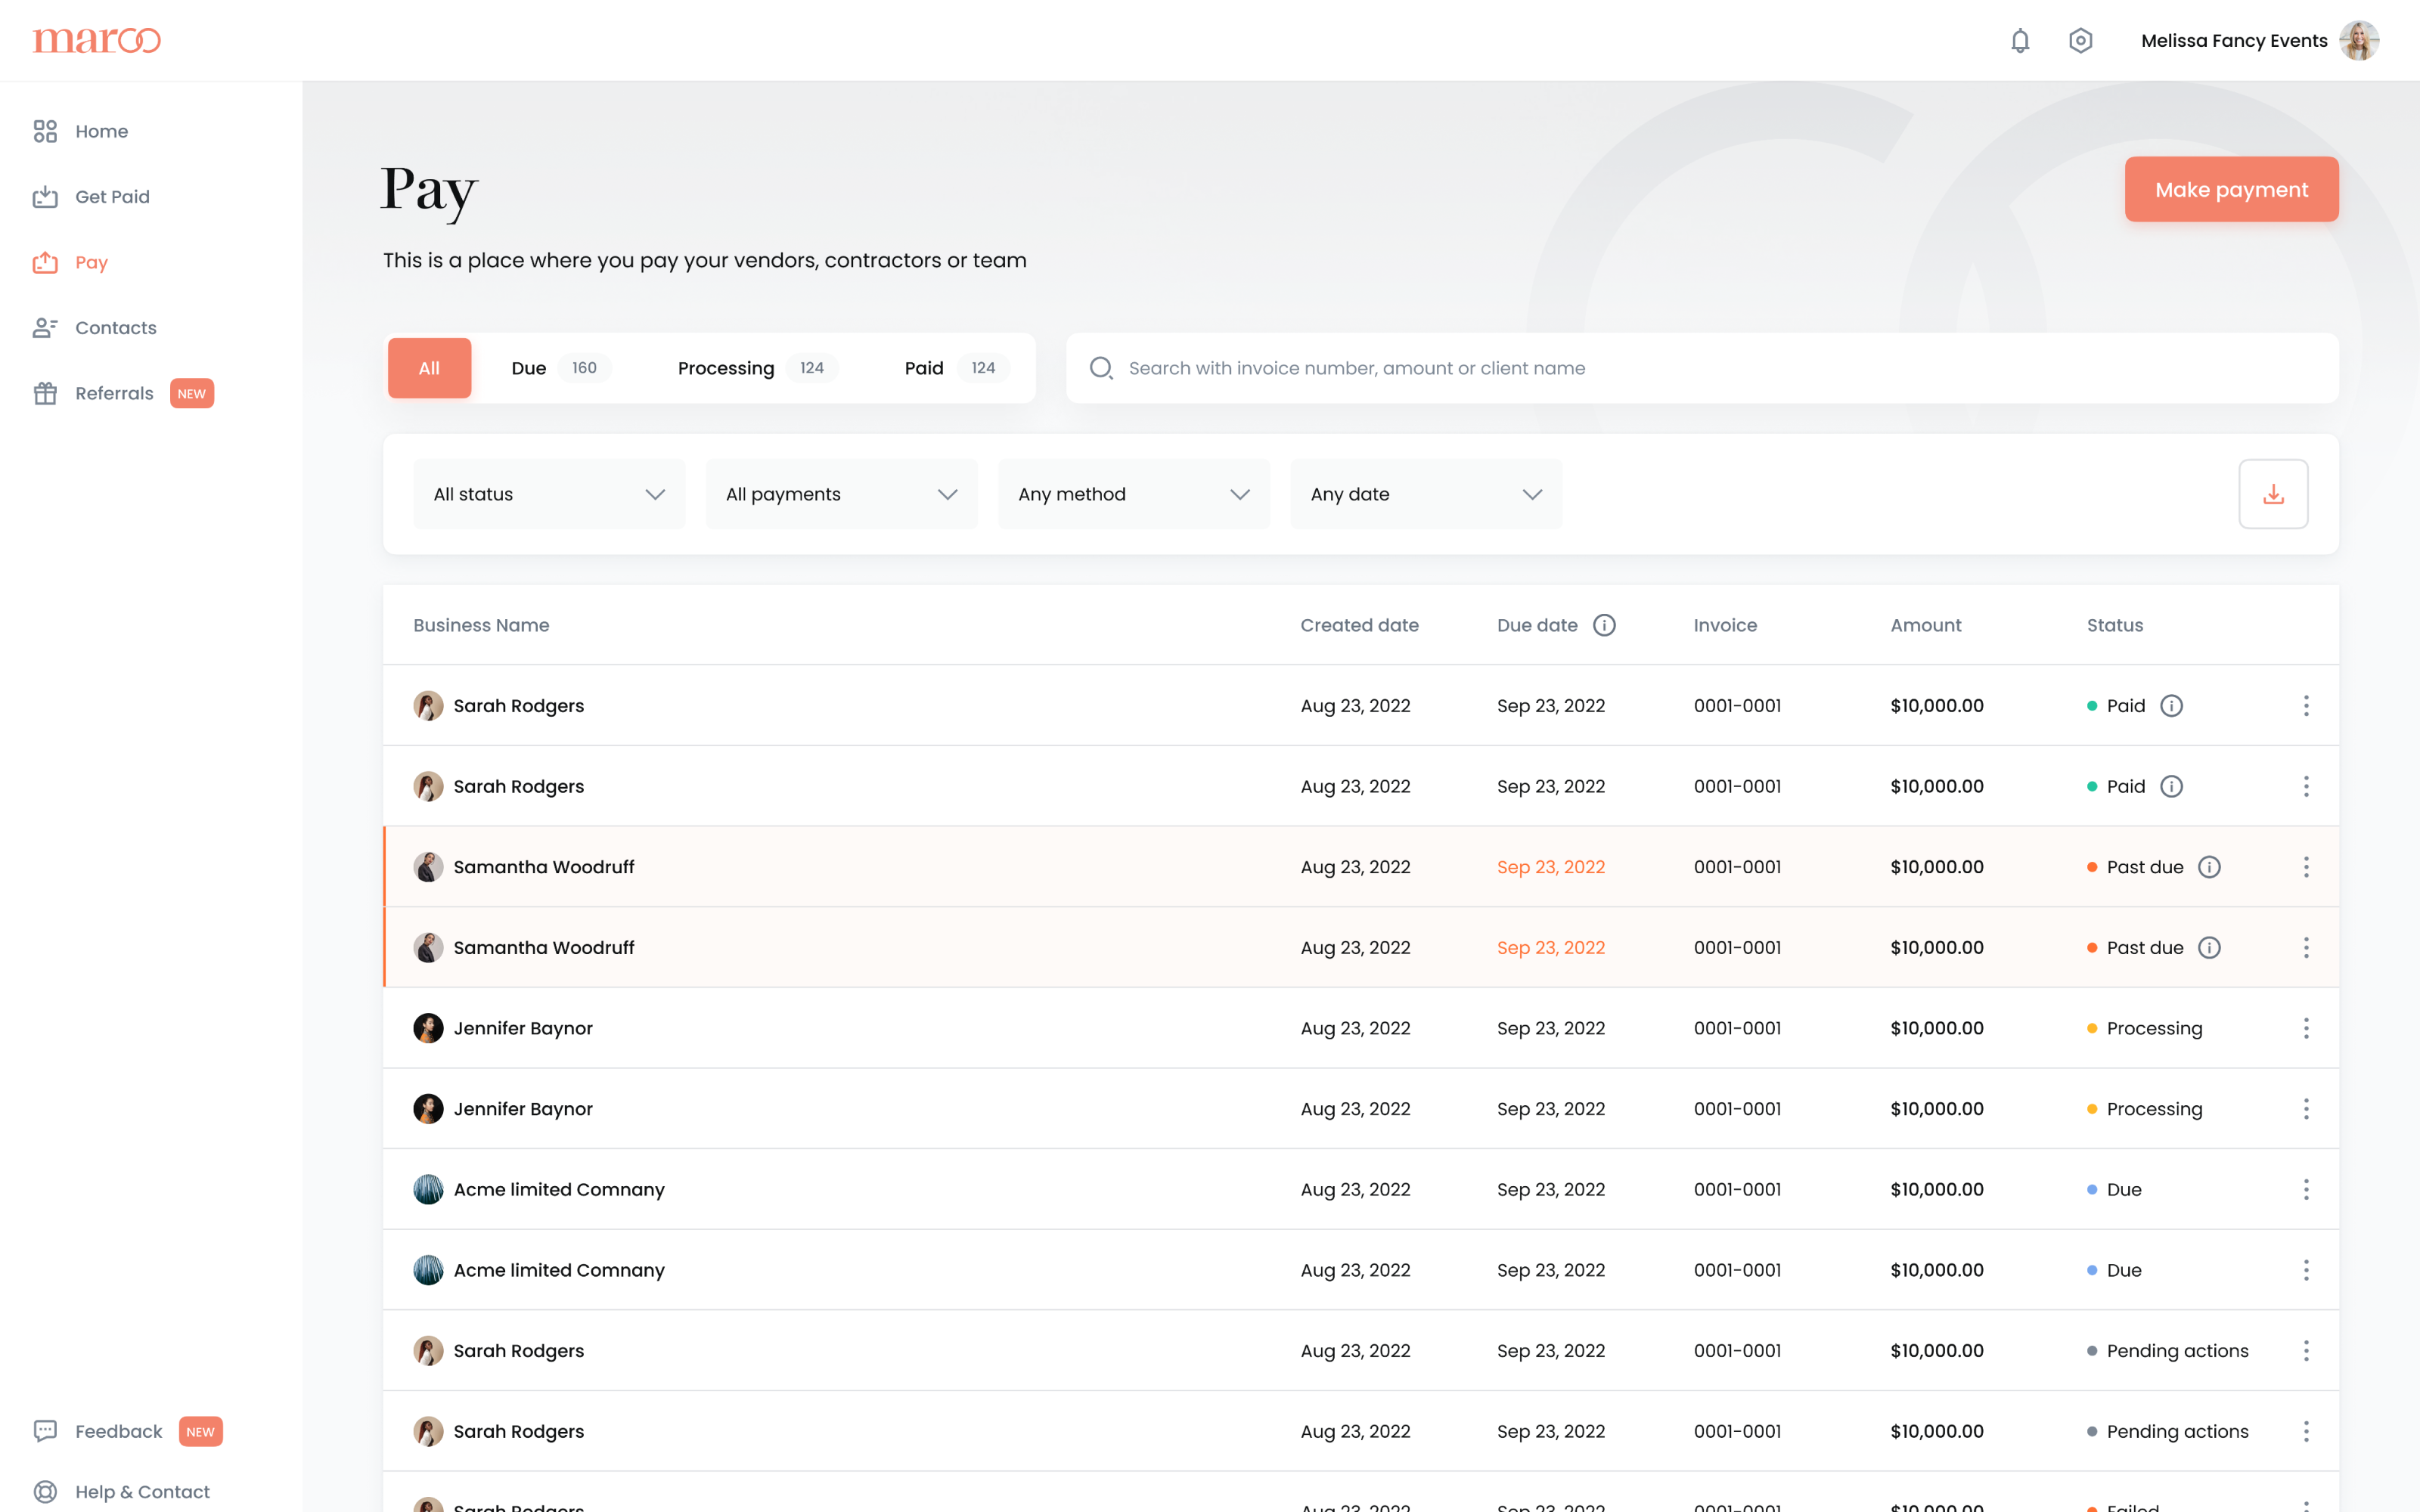
Task: Click info icon beside first Past due status
Action: [2209, 867]
